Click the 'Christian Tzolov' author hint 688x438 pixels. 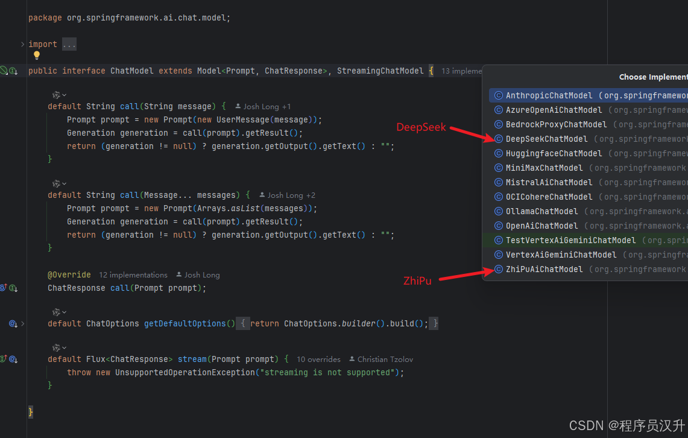pos(381,360)
